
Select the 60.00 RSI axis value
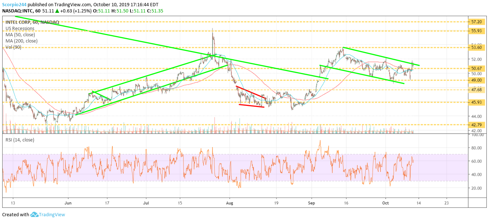tap(476, 161)
